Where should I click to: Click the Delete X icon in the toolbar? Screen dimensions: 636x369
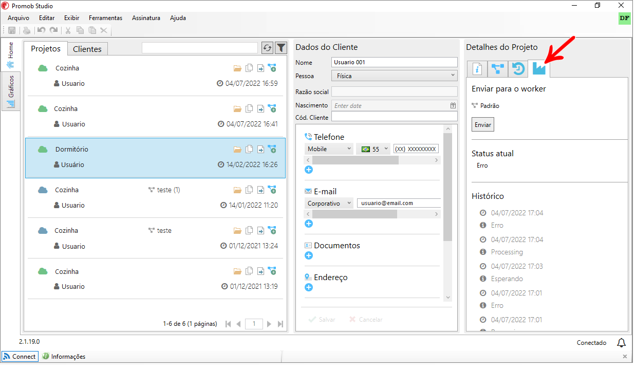point(104,31)
